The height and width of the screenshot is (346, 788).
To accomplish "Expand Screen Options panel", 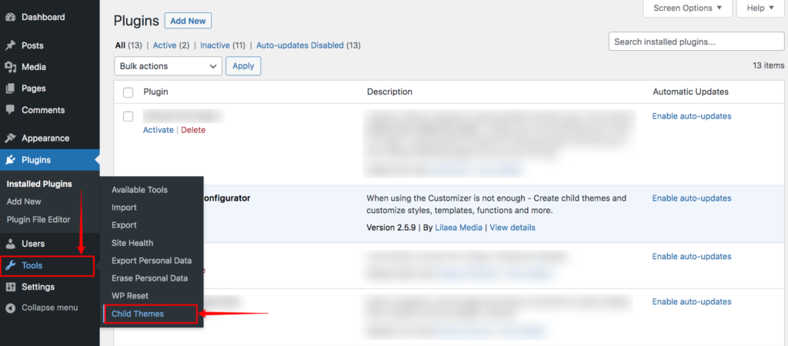I will click(687, 8).
